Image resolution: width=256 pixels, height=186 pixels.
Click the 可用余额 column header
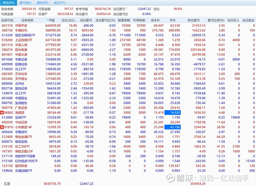coord(139,20)
